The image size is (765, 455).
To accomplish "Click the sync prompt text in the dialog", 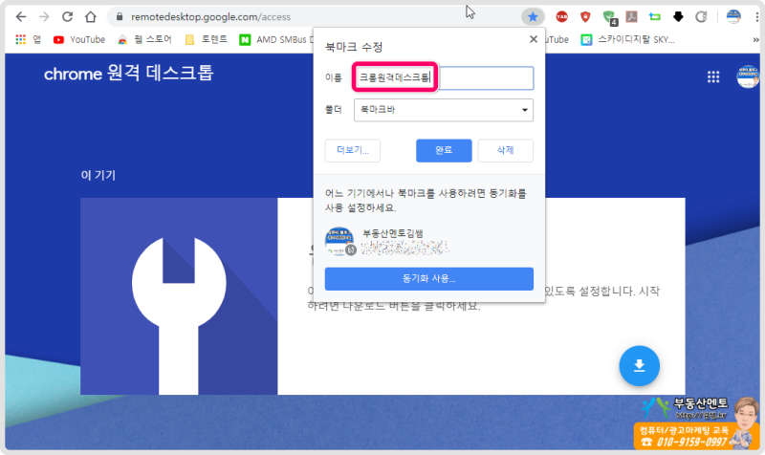I will 426,201.
